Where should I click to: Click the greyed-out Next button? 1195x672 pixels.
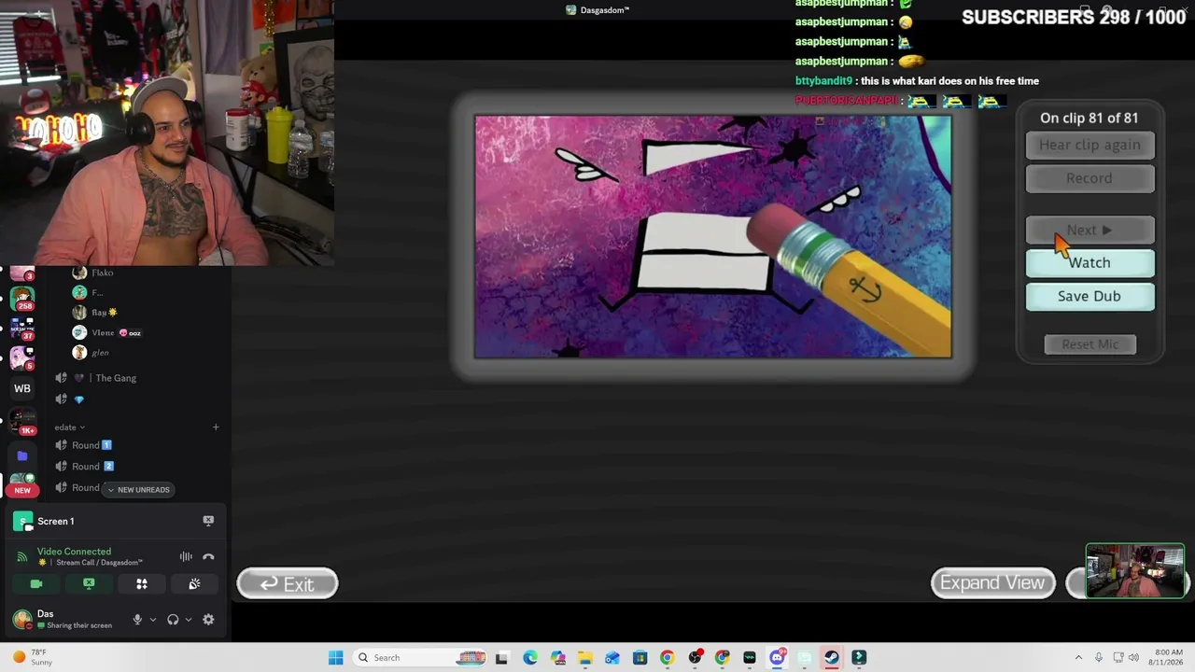click(1090, 230)
